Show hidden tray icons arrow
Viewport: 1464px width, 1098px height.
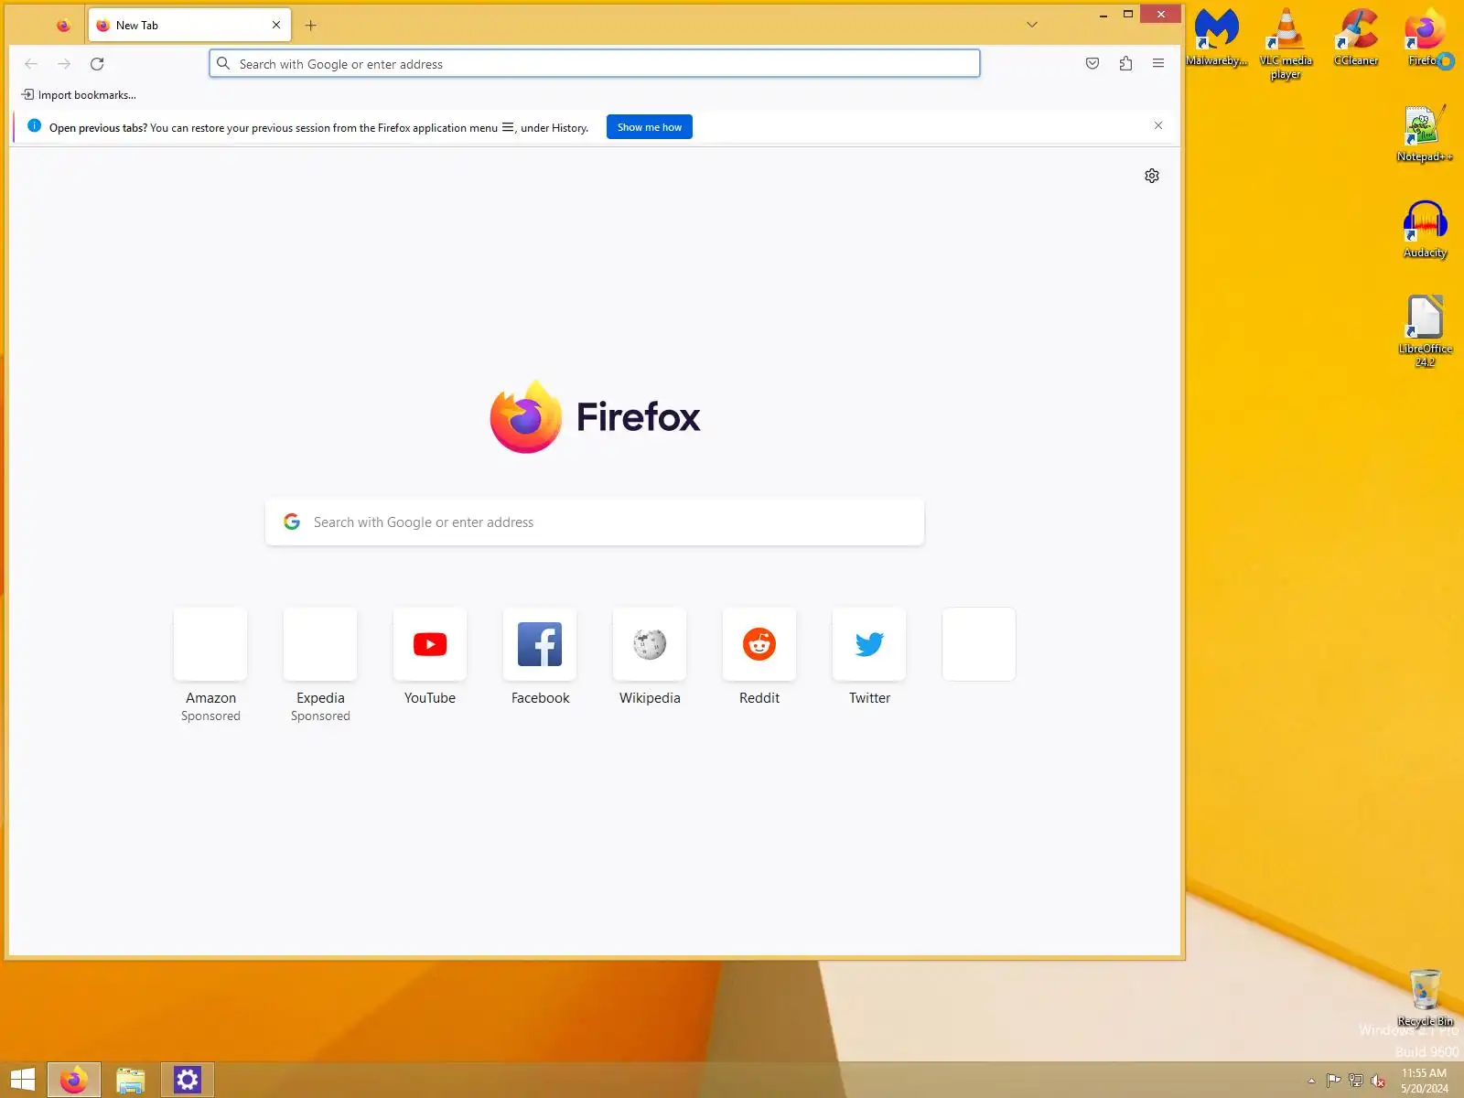point(1311,1081)
